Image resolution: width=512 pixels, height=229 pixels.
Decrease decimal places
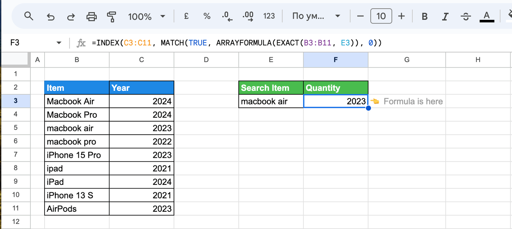227,16
